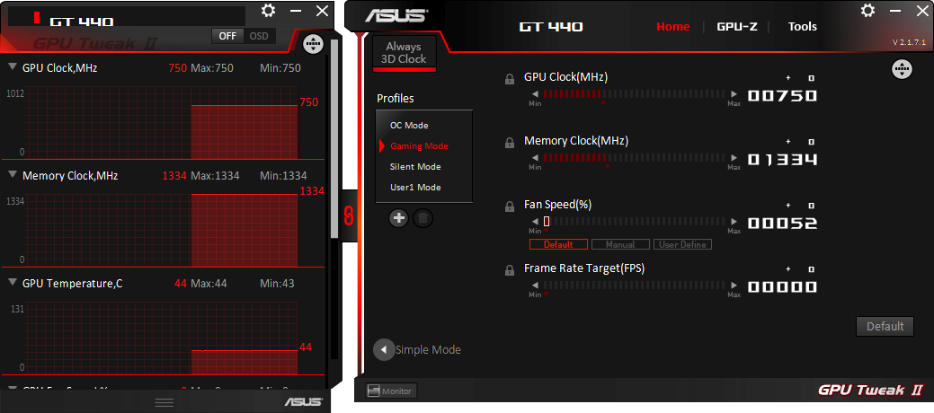The height and width of the screenshot is (413, 934).
Task: Switch to the GPU-Z tab
Action: (x=736, y=26)
